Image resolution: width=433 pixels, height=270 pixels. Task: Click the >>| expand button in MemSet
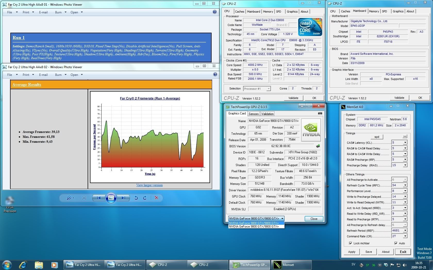405,136
